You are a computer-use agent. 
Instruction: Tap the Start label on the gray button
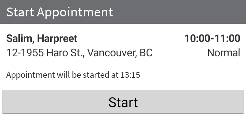(123, 102)
